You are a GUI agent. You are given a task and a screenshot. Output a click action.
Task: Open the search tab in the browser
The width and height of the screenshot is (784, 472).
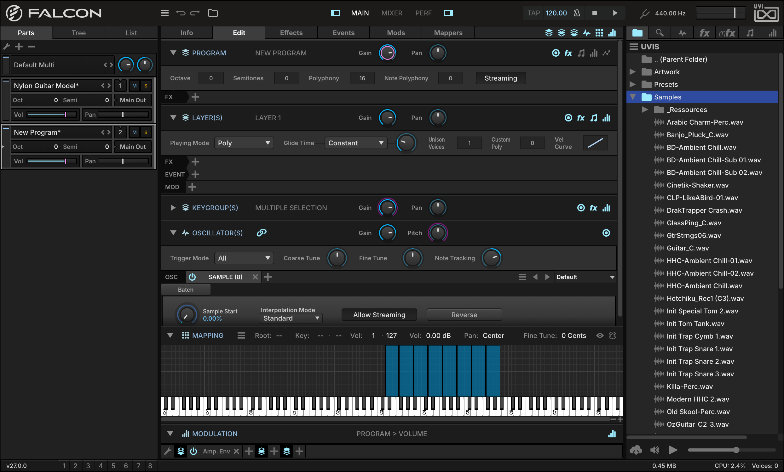tap(660, 33)
